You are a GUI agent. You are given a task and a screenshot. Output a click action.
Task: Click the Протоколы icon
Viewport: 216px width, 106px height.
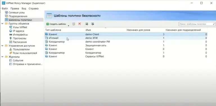[10, 38]
